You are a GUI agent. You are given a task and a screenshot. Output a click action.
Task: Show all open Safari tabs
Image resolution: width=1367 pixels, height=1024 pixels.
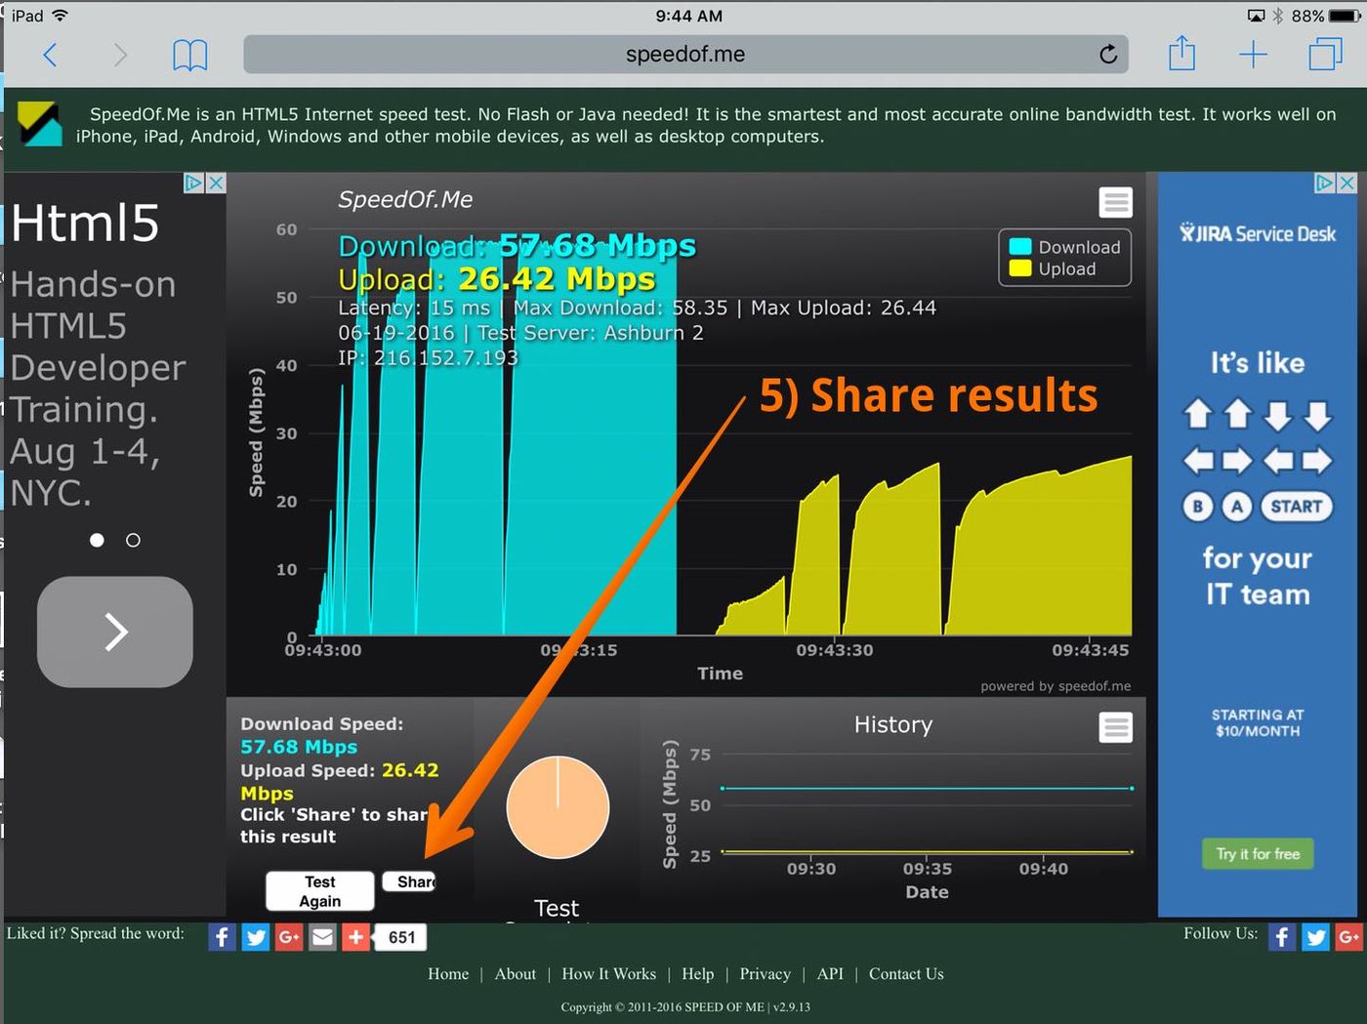pyautogui.click(x=1325, y=54)
